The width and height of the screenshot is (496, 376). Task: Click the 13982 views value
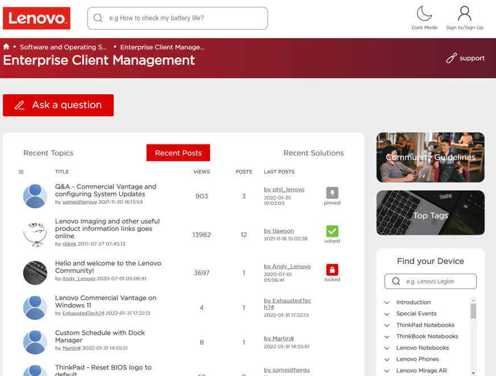click(202, 235)
